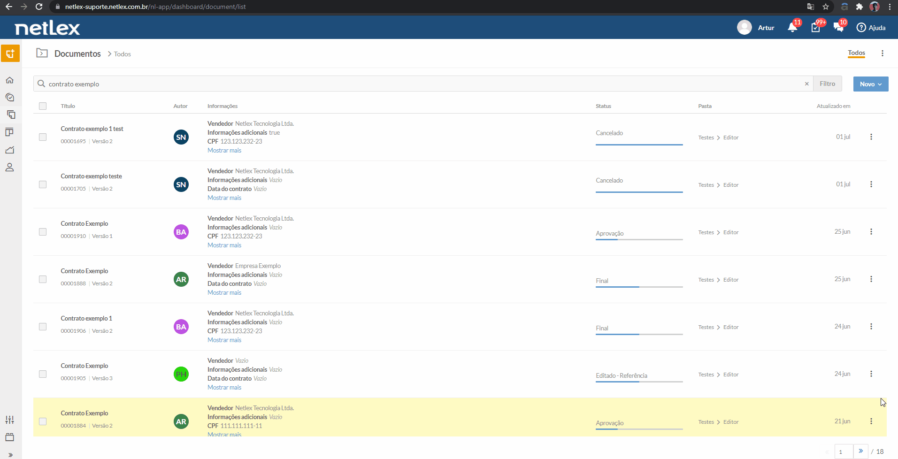Open options menu for document 00001905
Screen dimensions: 898x459
[871, 374]
